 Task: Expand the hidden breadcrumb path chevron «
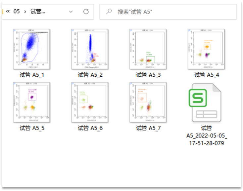(7, 12)
